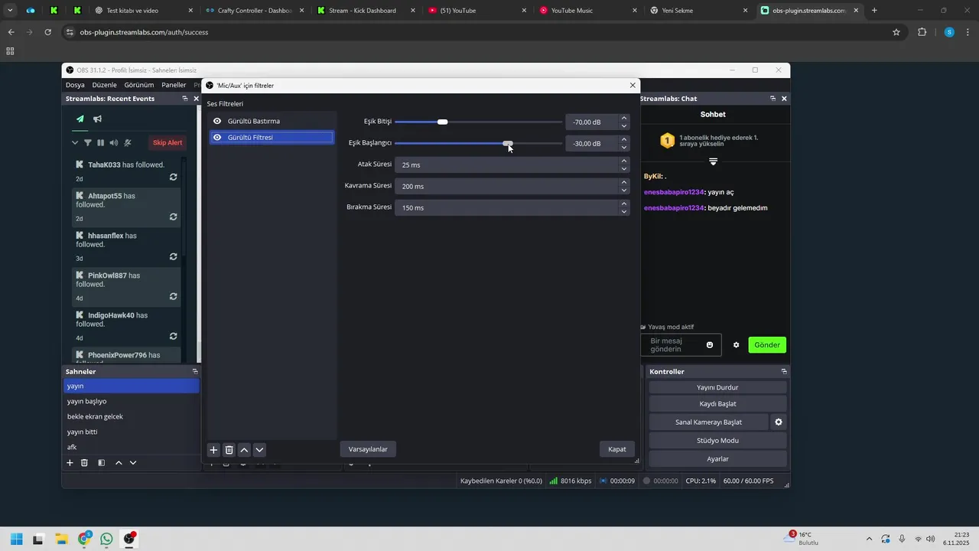The width and height of the screenshot is (979, 551).
Task: Toggle the crossed-out mute icon in Recent Events
Action: pos(128,143)
